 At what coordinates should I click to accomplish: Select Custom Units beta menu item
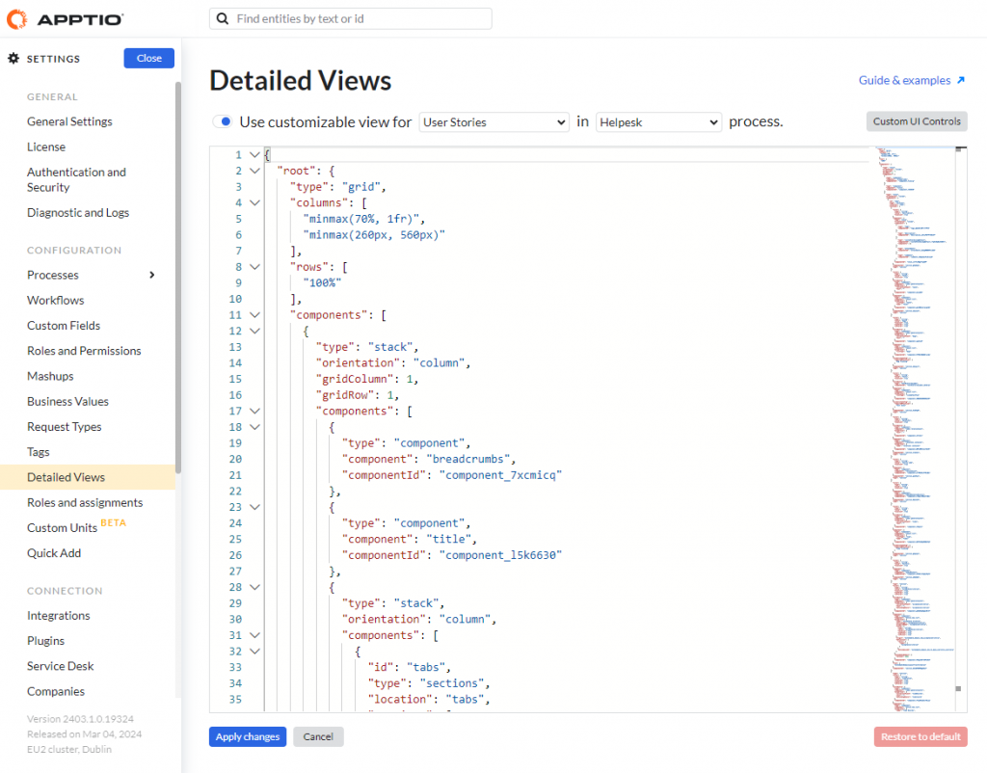pyautogui.click(x=63, y=528)
